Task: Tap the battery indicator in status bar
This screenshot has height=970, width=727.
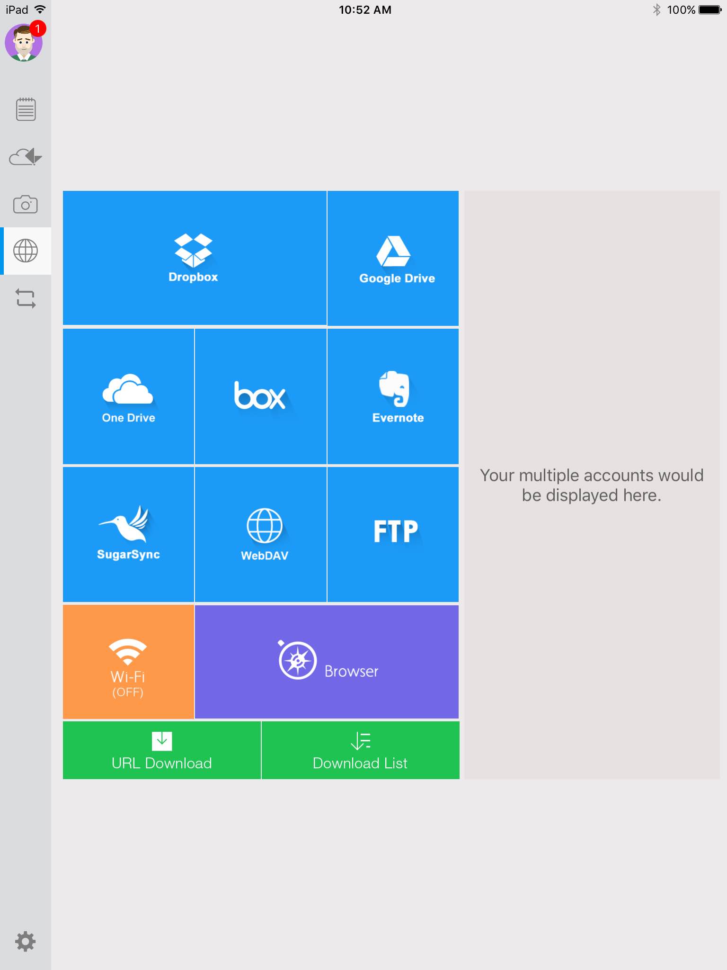Action: tap(710, 10)
